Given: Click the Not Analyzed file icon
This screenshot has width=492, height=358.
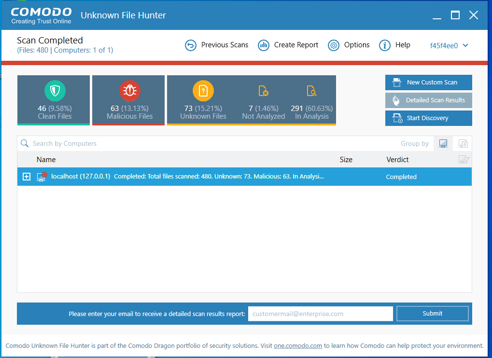Looking at the screenshot, I should pos(263,91).
